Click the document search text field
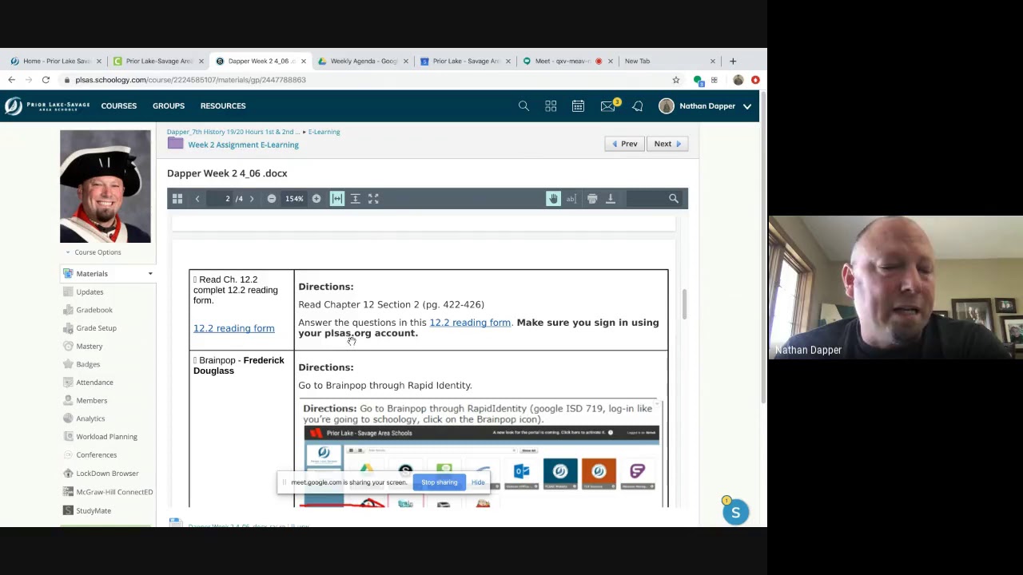 click(645, 199)
